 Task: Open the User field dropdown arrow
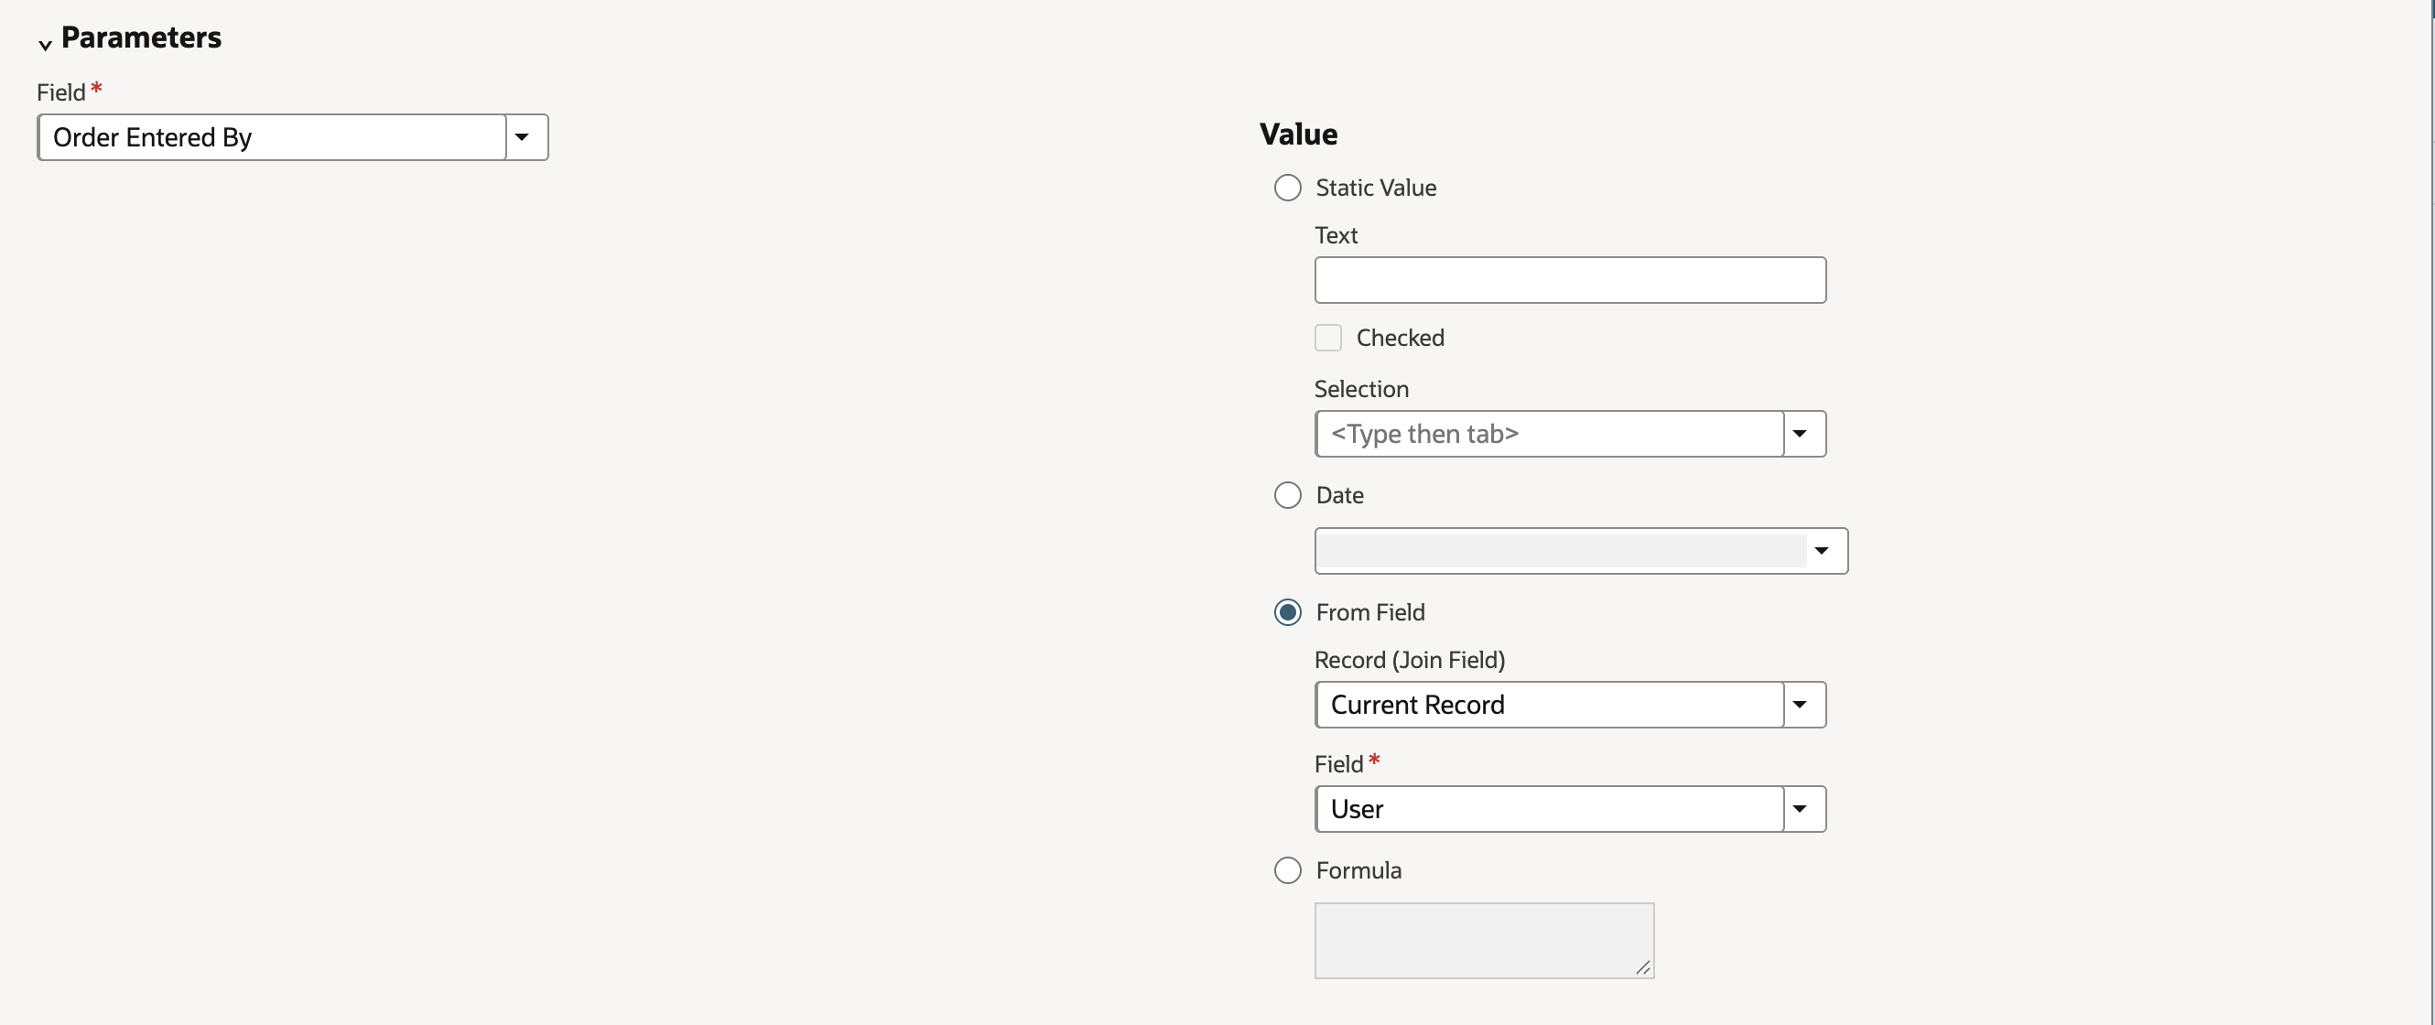[x=1801, y=809]
